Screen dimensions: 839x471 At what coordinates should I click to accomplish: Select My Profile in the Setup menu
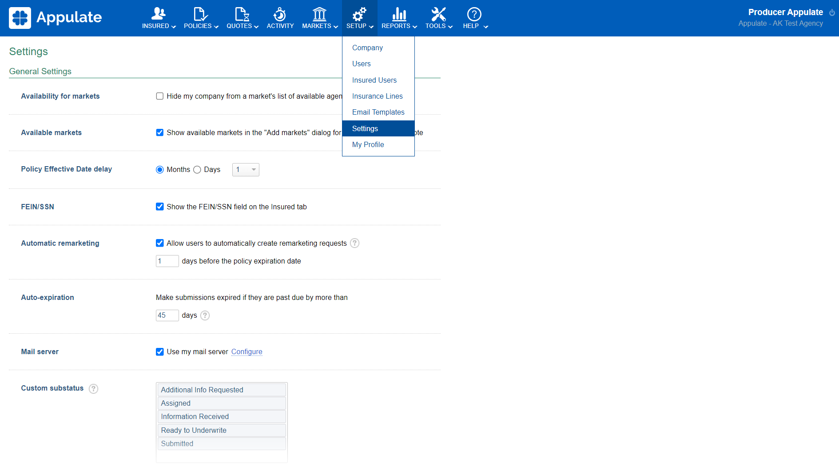pos(368,144)
